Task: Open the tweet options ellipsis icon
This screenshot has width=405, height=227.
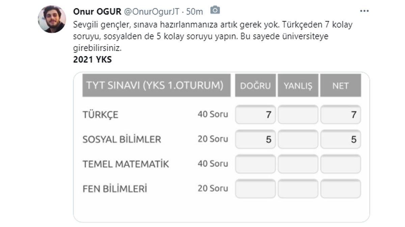Action: [364, 10]
